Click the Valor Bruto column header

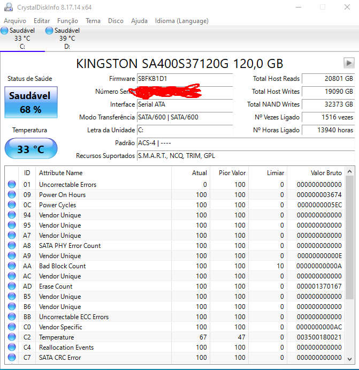[316, 173]
